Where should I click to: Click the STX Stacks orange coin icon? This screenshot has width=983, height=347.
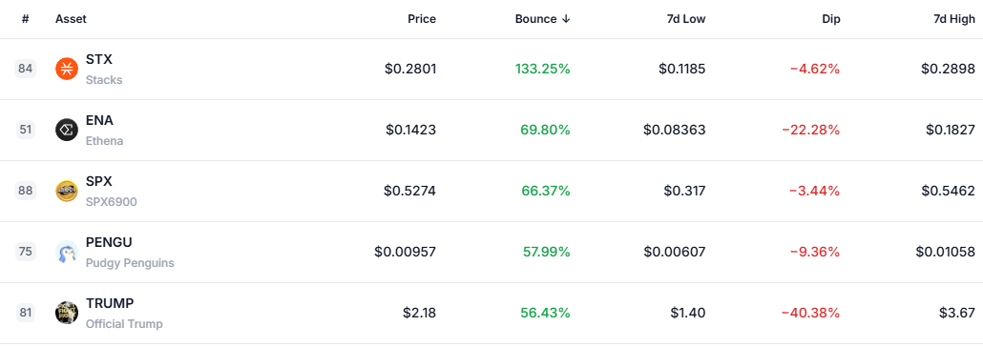point(67,69)
